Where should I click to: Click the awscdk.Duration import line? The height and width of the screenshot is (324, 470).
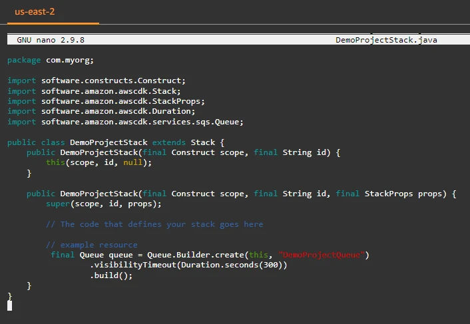[101, 111]
